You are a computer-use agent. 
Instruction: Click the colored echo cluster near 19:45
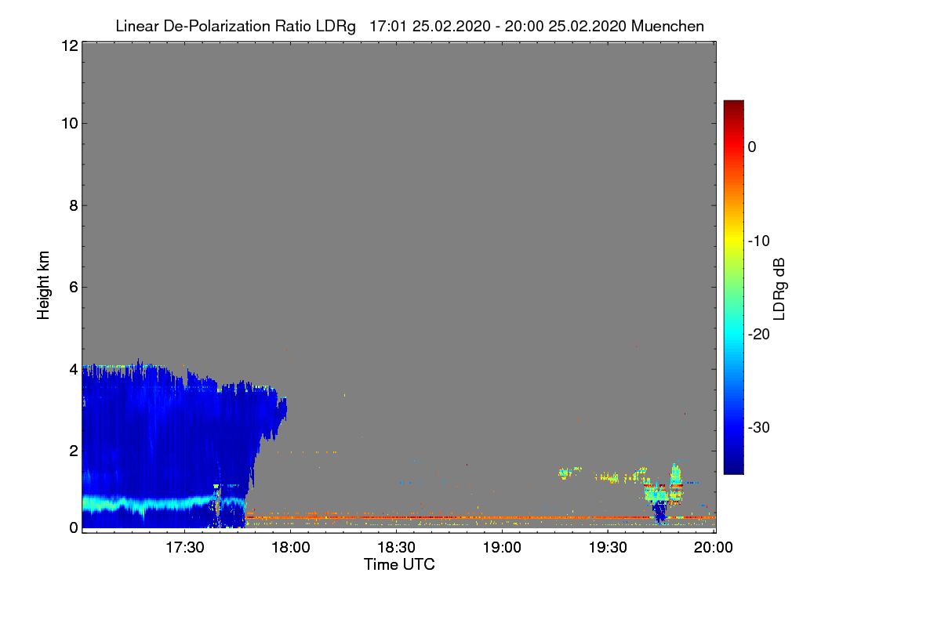point(663,492)
